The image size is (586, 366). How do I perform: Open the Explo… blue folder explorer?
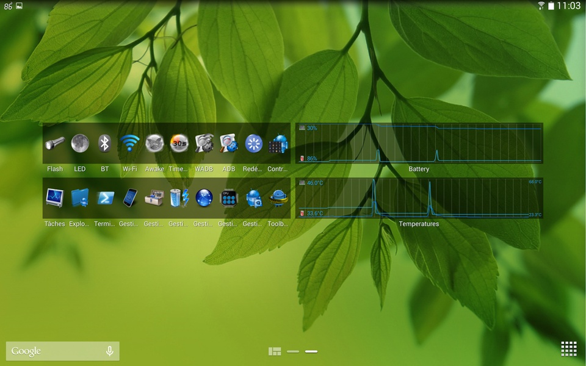tap(79, 198)
